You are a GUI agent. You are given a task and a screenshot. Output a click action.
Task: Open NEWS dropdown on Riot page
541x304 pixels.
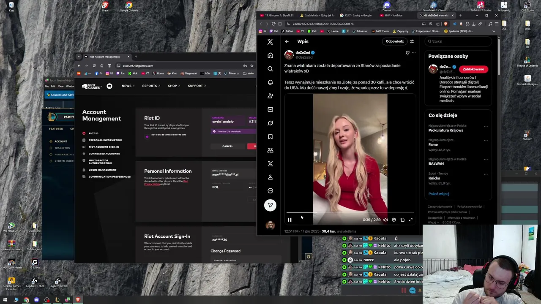pyautogui.click(x=128, y=86)
